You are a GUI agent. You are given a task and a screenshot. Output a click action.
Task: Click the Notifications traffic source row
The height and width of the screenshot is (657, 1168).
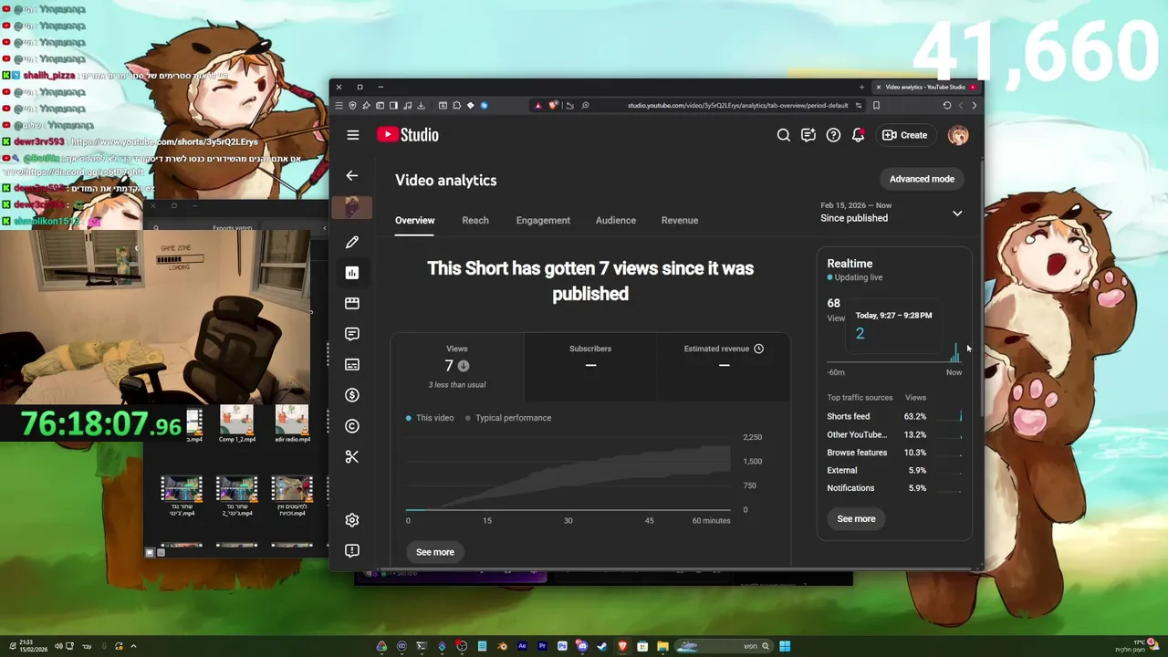(894, 488)
